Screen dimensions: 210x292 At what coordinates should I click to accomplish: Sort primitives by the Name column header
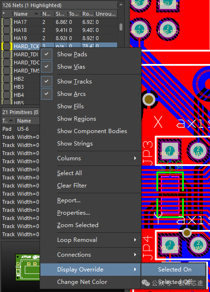(28, 121)
